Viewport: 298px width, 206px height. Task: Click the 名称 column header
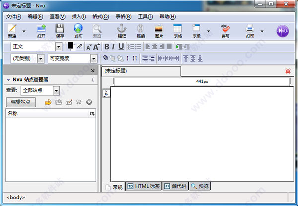pos(48,114)
